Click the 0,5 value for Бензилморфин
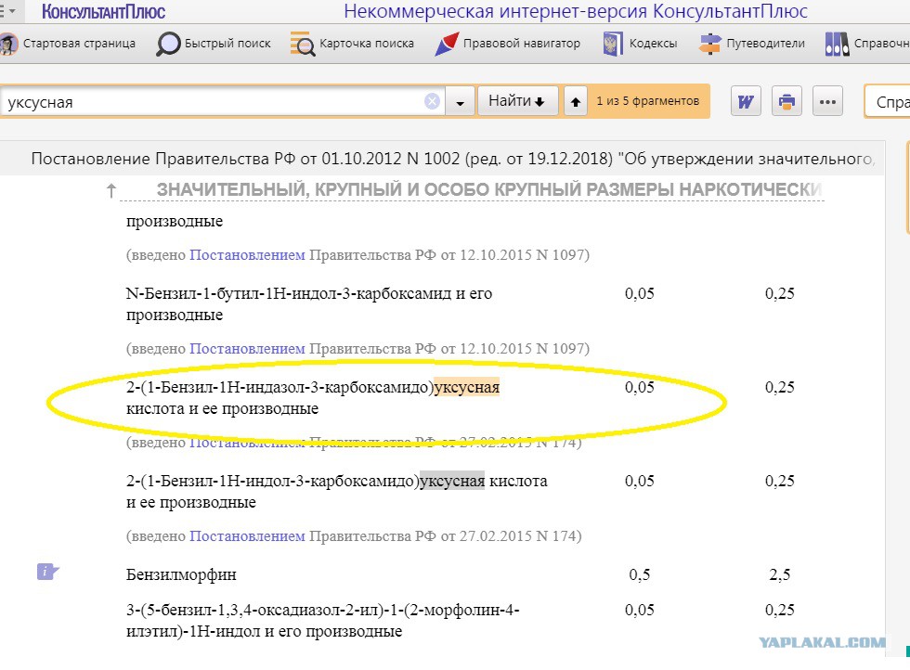The width and height of the screenshot is (910, 670). pos(640,574)
